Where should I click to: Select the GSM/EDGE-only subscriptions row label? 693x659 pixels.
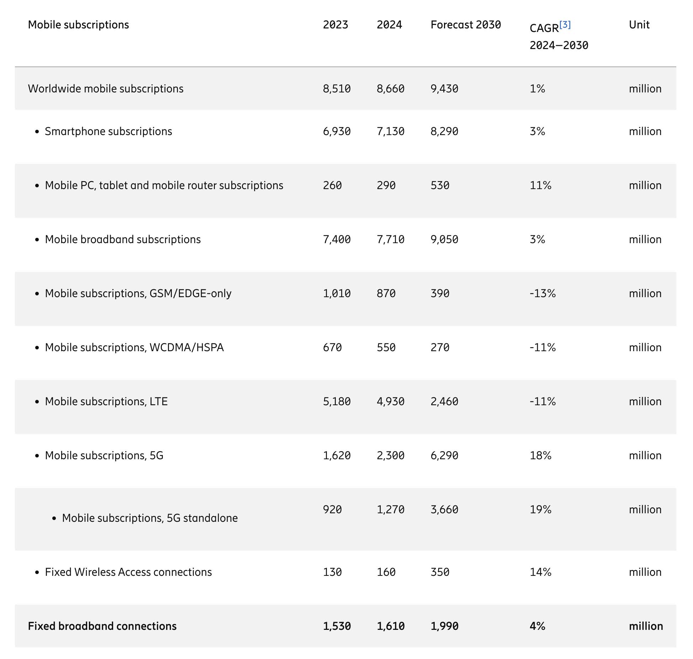click(x=138, y=293)
